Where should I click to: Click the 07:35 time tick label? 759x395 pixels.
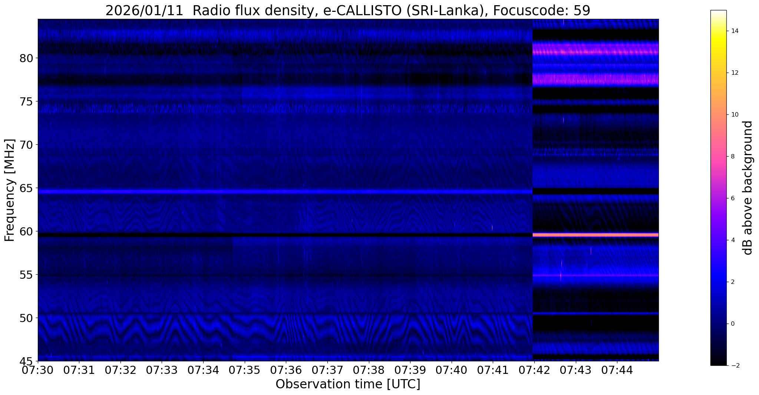(245, 370)
